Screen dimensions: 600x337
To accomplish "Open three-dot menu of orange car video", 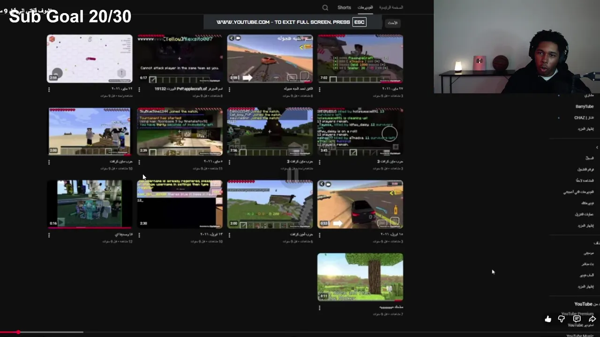I will tap(229, 89).
